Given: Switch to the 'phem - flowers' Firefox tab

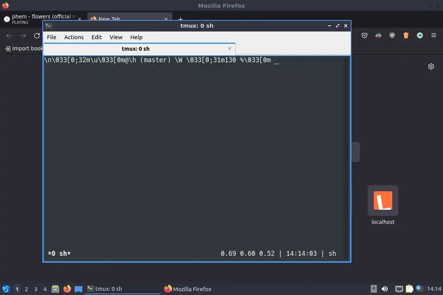Looking at the screenshot, I should 42,19.
